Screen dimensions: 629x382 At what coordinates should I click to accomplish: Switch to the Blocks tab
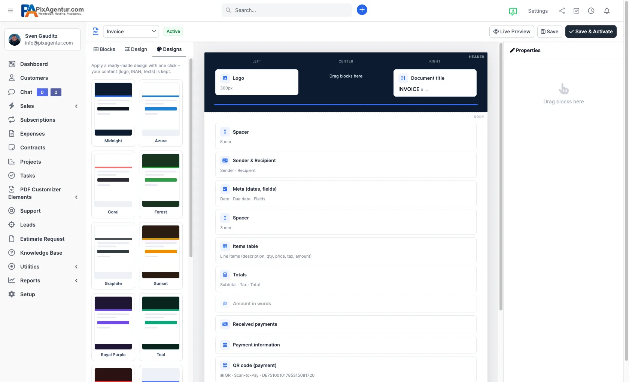coord(104,49)
